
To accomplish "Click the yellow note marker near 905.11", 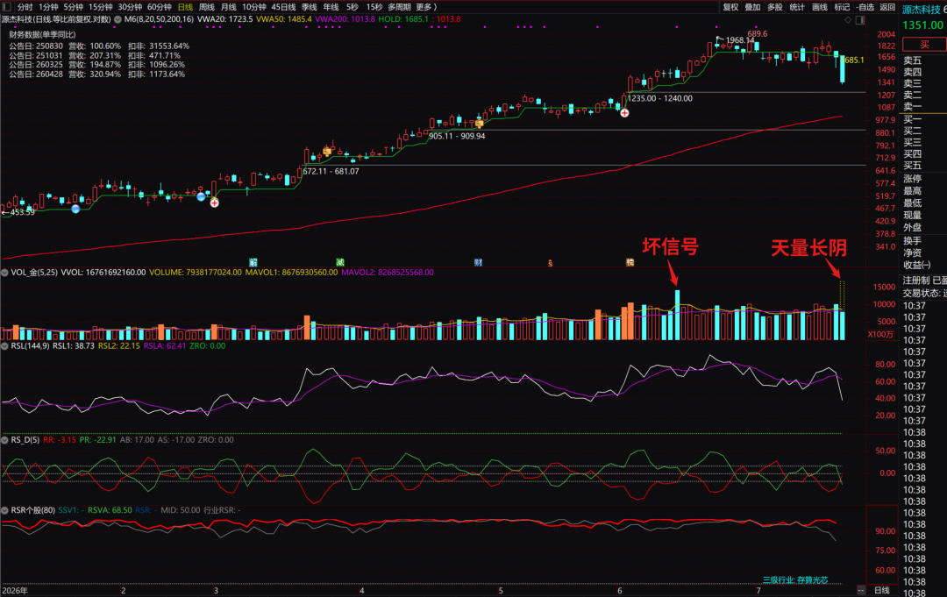I will (x=479, y=124).
